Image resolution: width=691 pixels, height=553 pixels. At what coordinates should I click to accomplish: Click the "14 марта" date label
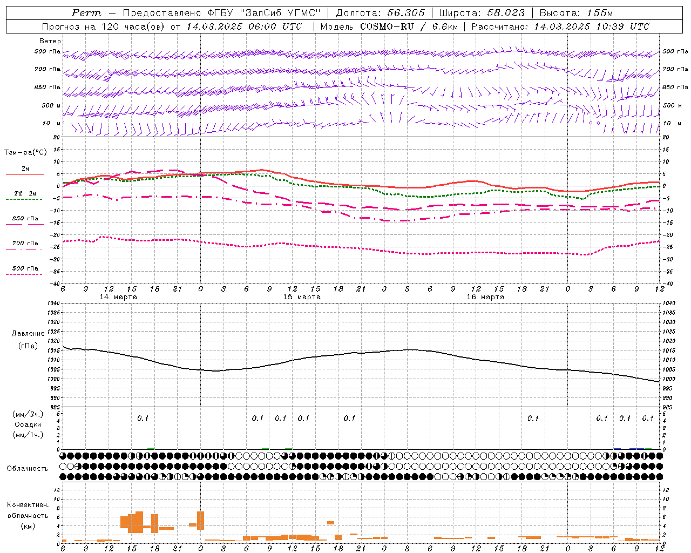118,297
